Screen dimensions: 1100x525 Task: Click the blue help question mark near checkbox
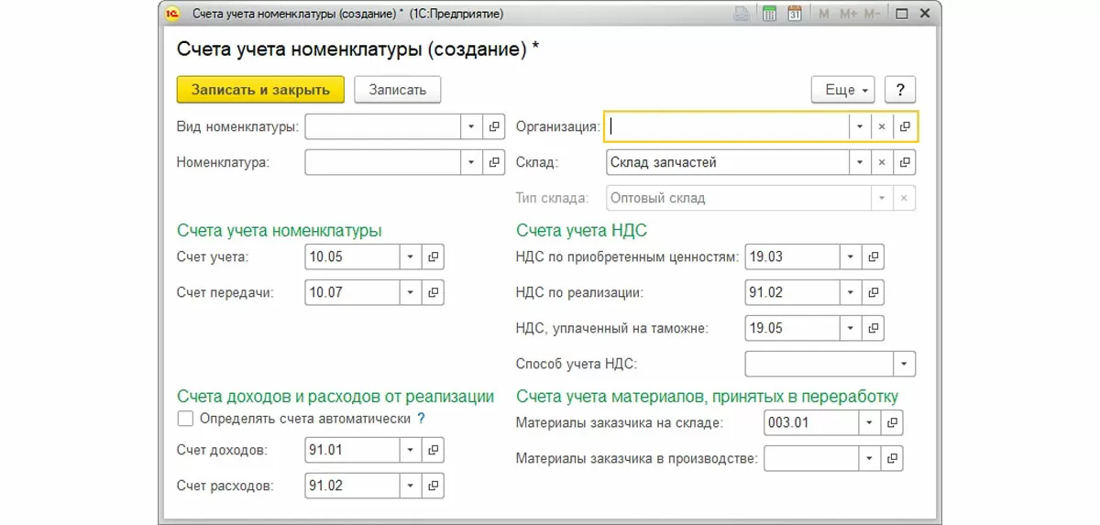pos(421,419)
